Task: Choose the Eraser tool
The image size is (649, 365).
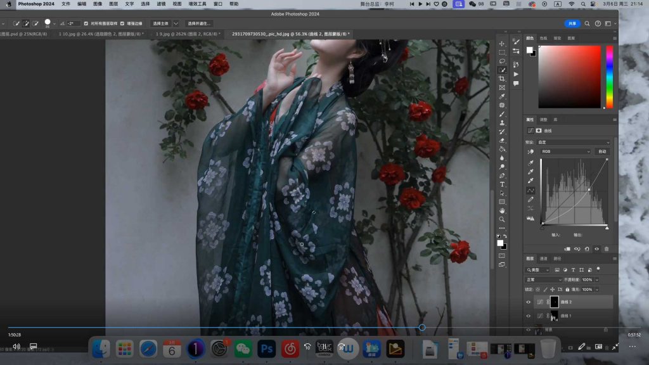Action: [x=502, y=140]
